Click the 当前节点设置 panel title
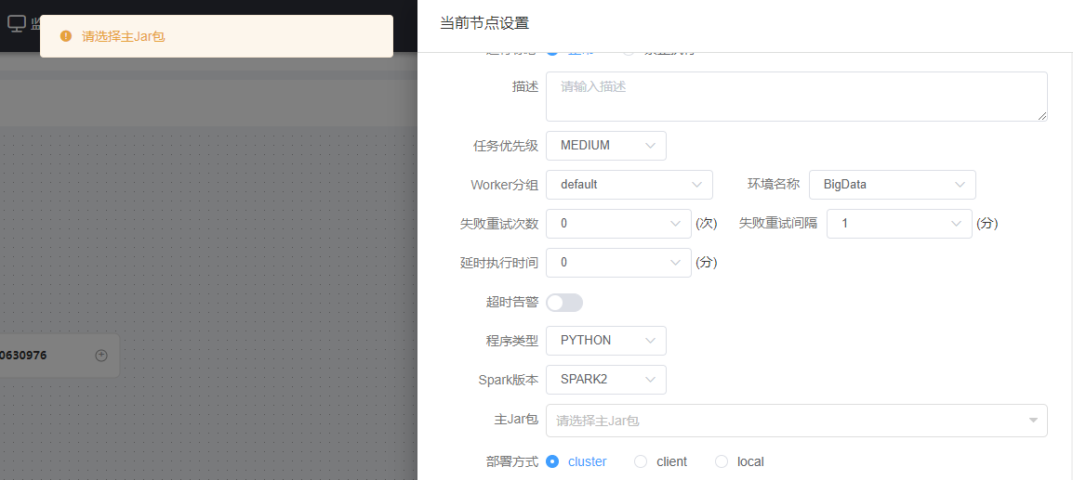 click(x=484, y=23)
